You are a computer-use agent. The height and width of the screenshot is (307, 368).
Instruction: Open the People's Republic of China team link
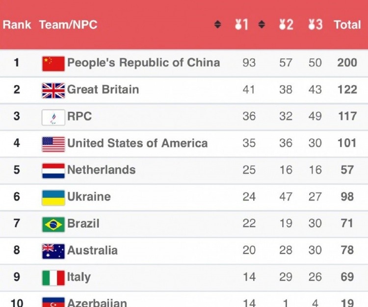[x=144, y=63]
